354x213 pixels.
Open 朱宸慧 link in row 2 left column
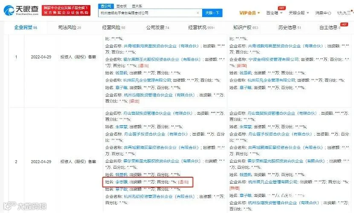122,127
